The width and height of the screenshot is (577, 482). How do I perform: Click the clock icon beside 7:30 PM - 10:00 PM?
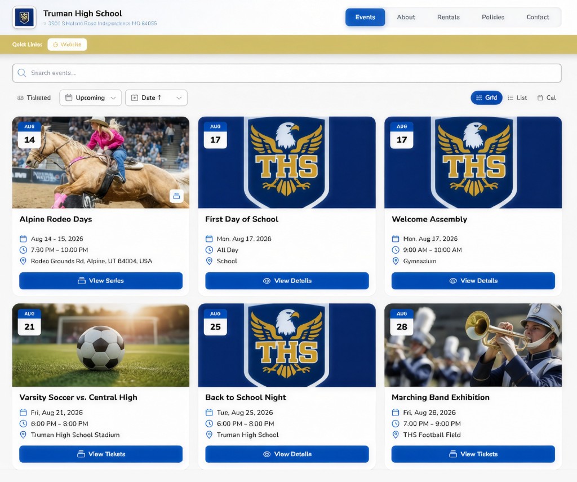pyautogui.click(x=23, y=250)
